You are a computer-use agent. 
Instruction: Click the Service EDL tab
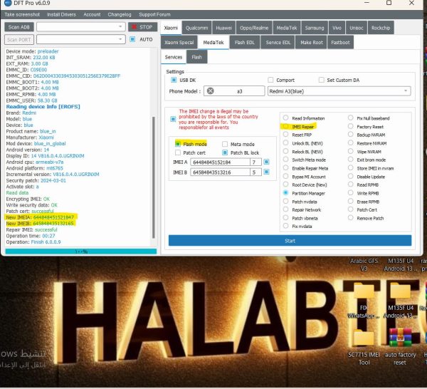278,42
